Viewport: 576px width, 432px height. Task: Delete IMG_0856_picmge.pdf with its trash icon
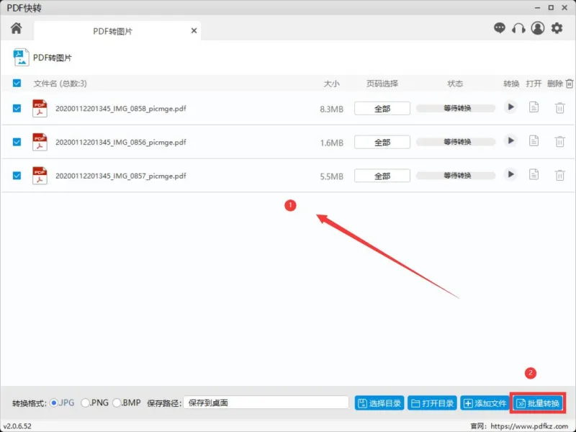coord(559,141)
